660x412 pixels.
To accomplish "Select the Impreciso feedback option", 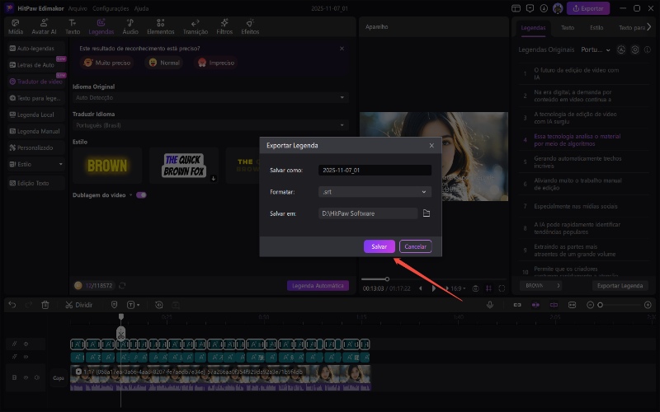I will [215, 63].
